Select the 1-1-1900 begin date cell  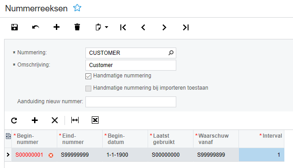(x=125, y=155)
